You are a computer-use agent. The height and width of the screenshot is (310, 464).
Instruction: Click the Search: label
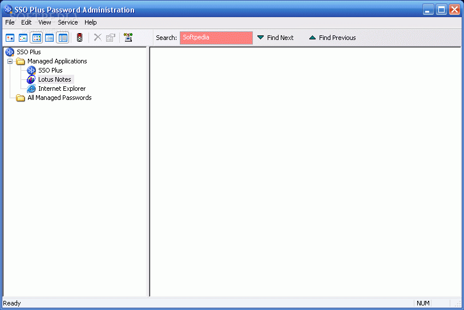[166, 38]
